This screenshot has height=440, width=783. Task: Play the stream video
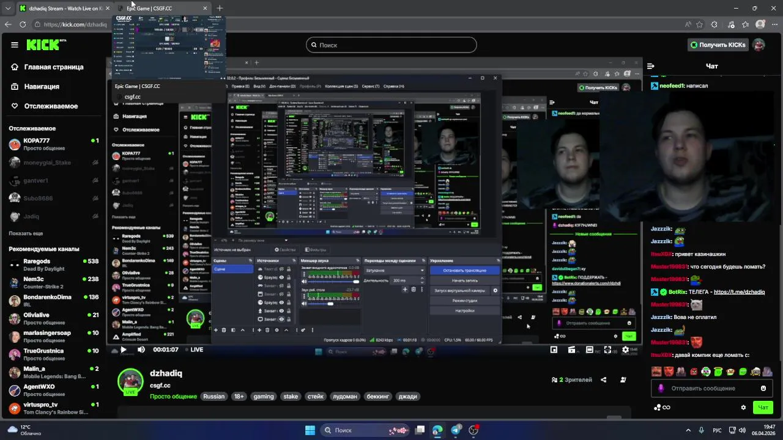(x=123, y=350)
